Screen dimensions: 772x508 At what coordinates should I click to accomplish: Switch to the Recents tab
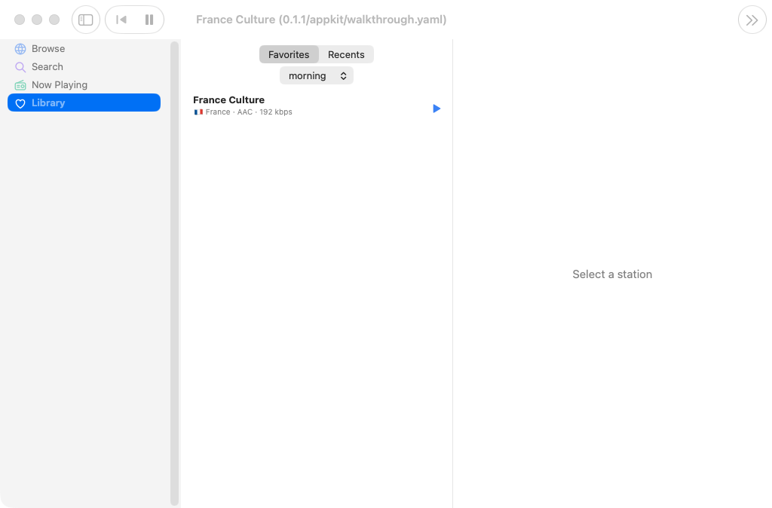(x=346, y=54)
